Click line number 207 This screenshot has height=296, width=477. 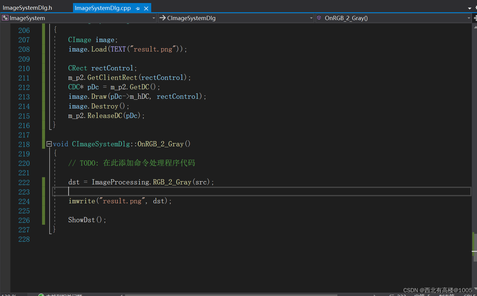[24, 40]
